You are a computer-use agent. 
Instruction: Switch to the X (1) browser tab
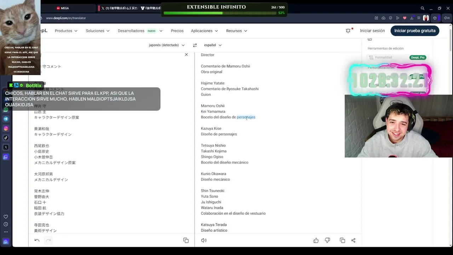pos(119,8)
